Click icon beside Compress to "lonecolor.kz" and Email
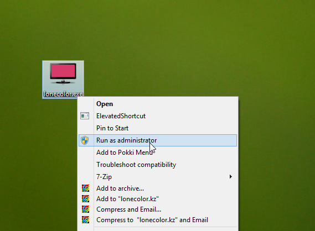 coord(85,219)
